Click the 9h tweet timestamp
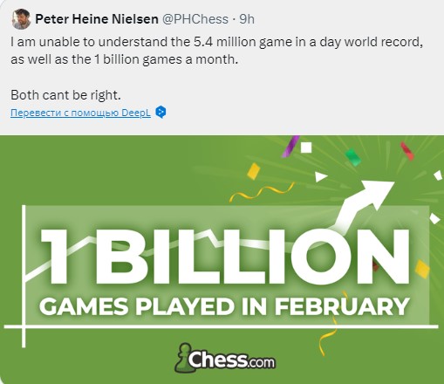Image resolution: width=444 pixels, height=384 pixels. pos(247,19)
